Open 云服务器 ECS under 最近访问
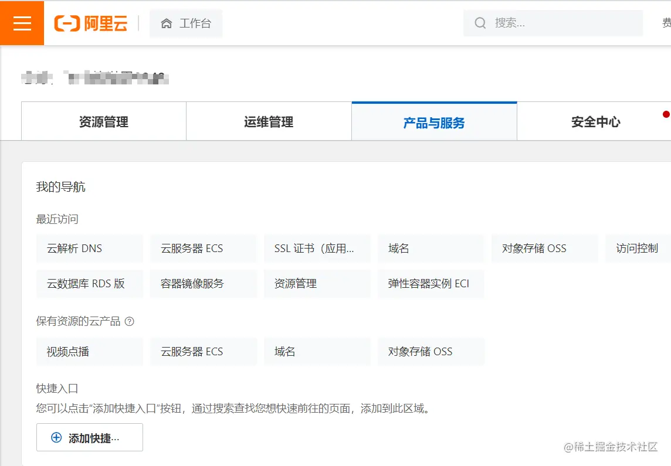The image size is (671, 466). tap(204, 249)
